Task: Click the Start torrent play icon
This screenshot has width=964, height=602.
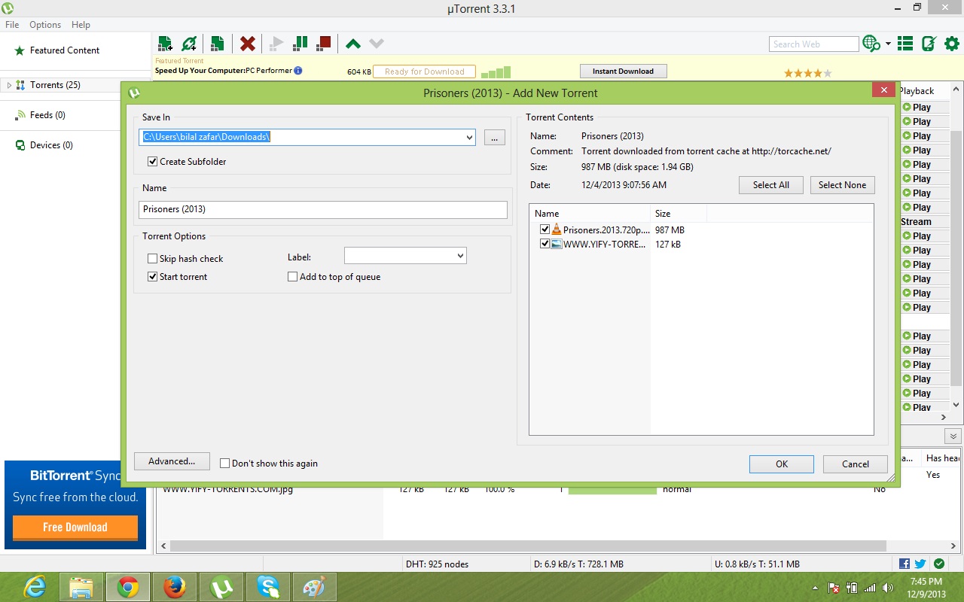Action: pos(276,43)
